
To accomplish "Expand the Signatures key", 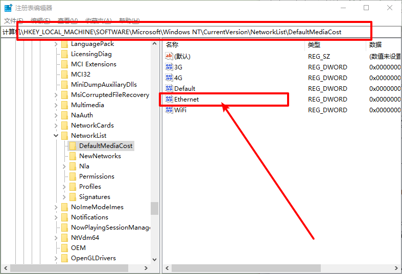I will pyautogui.click(x=64, y=197).
